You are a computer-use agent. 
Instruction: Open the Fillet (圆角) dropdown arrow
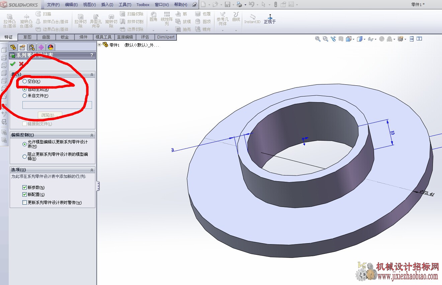coord(154,30)
